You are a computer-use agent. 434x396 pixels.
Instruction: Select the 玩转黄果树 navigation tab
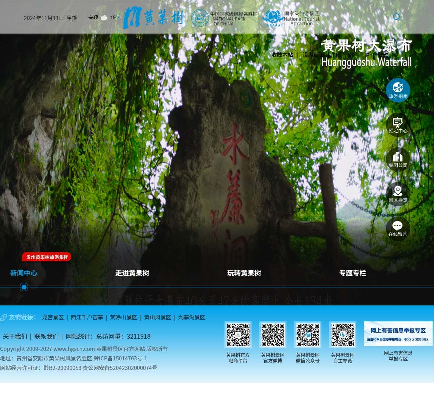pyautogui.click(x=244, y=273)
